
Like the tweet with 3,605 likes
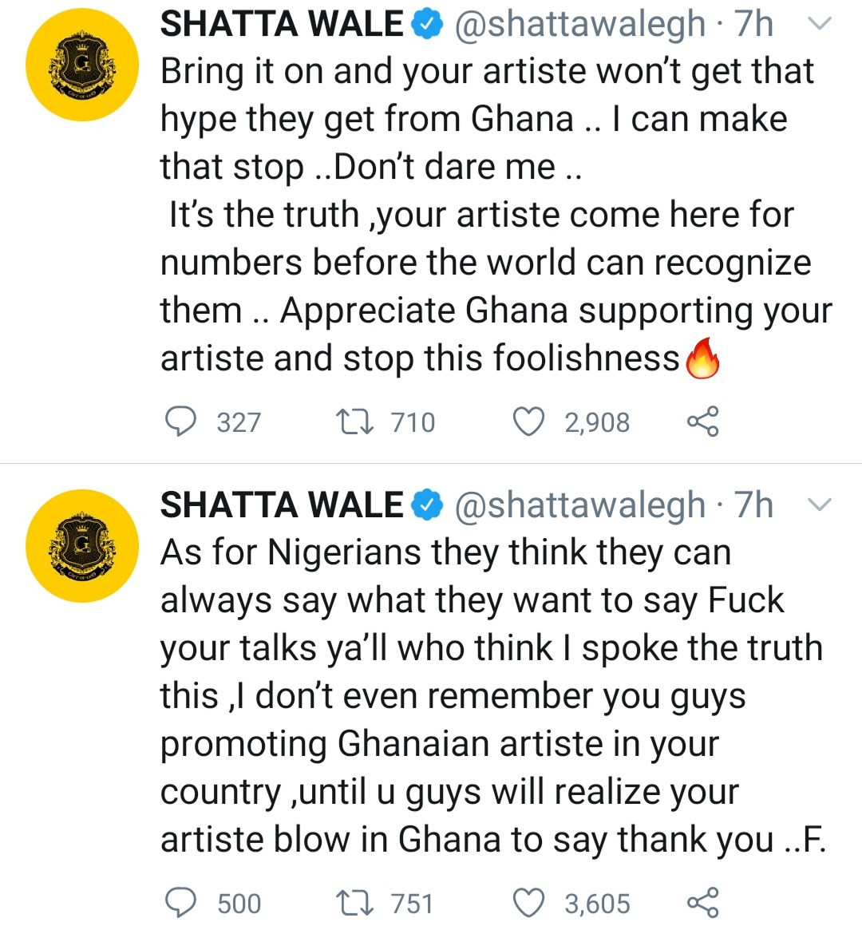[x=528, y=904]
